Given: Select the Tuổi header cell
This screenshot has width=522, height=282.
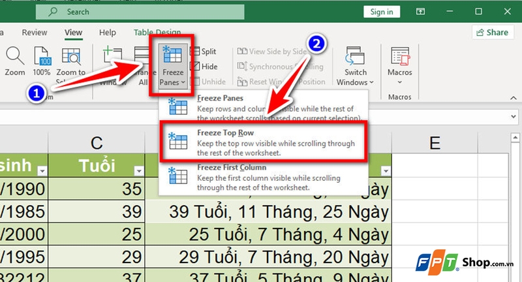Looking at the screenshot, I should pyautogui.click(x=97, y=165).
